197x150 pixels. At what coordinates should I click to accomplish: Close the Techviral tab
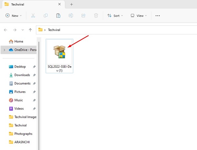(x=59, y=4)
